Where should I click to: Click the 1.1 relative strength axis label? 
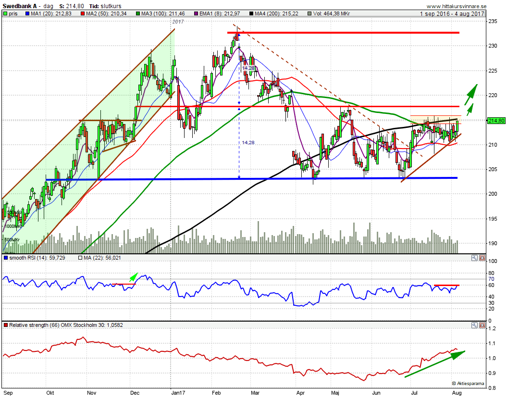pos(492,343)
